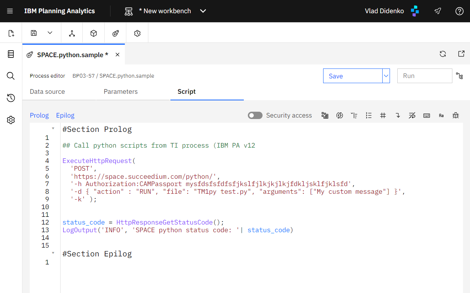Click the refresh icon beside the tab bar
Screen dimensions: 470x293
[443, 54]
